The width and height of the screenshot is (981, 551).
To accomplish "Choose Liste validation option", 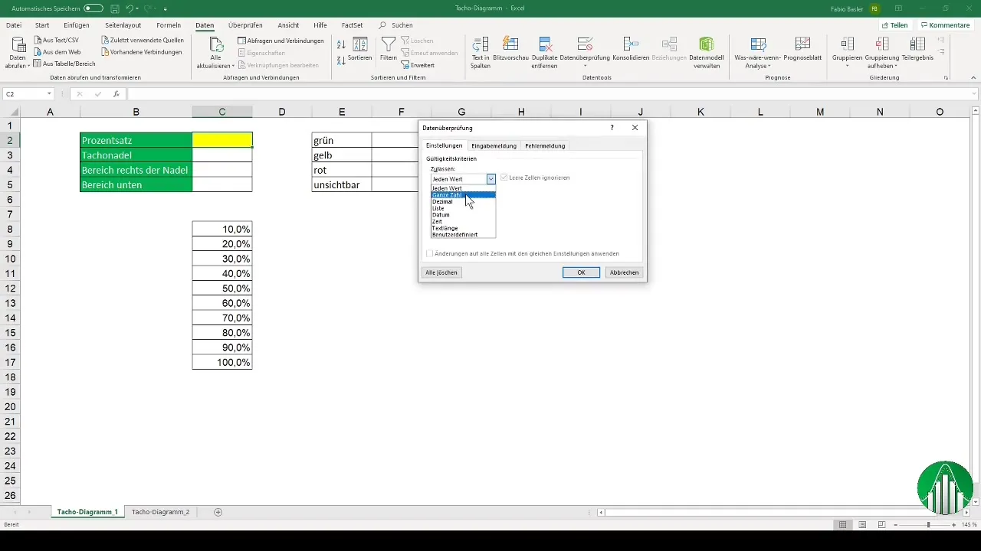I will tap(464, 208).
